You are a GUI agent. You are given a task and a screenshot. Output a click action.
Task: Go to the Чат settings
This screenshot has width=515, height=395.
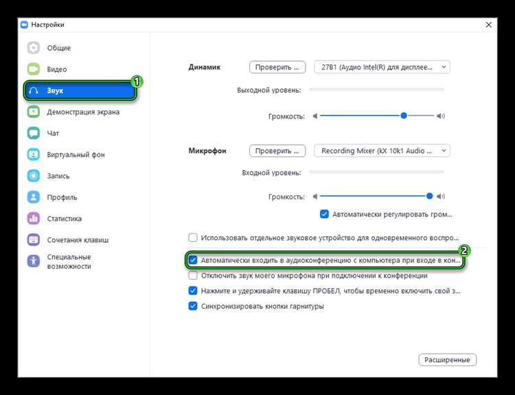[x=53, y=133]
